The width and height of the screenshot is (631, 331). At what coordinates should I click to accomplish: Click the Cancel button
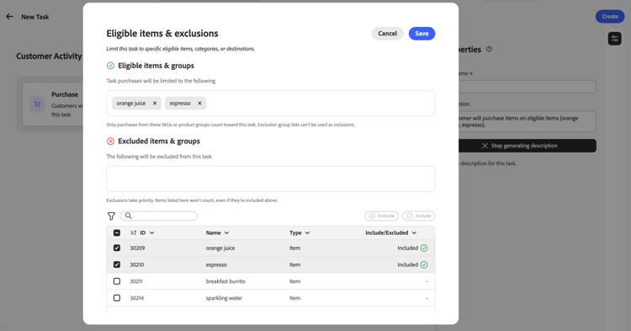[388, 34]
